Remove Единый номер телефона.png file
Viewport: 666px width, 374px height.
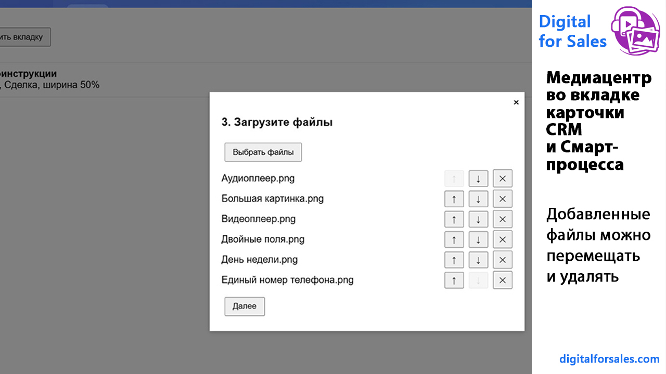(503, 280)
